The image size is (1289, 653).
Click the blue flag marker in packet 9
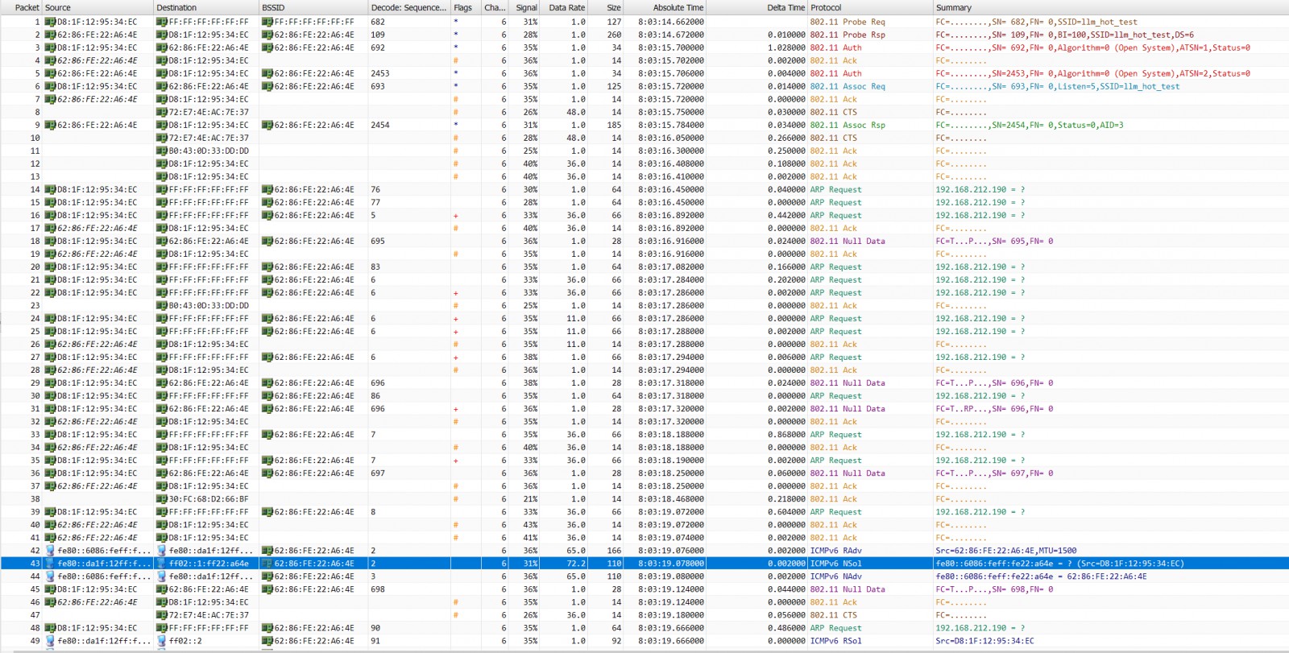[x=456, y=126]
